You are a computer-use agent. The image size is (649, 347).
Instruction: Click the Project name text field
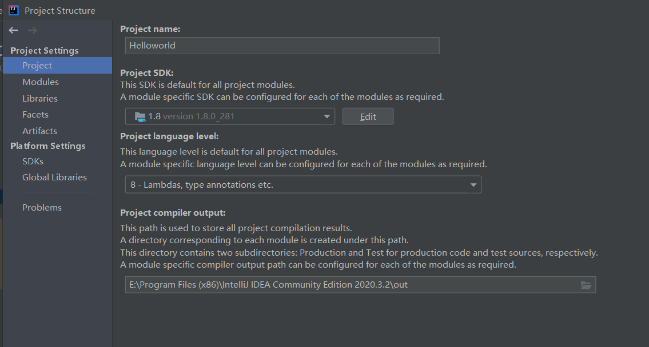coord(282,46)
